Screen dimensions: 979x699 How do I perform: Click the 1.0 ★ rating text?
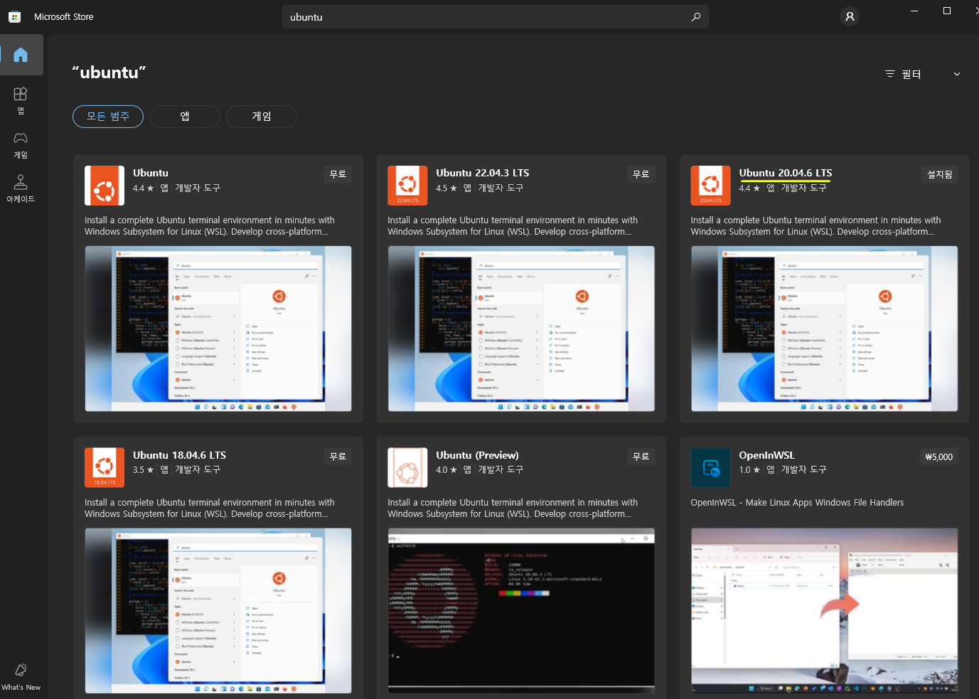(749, 470)
